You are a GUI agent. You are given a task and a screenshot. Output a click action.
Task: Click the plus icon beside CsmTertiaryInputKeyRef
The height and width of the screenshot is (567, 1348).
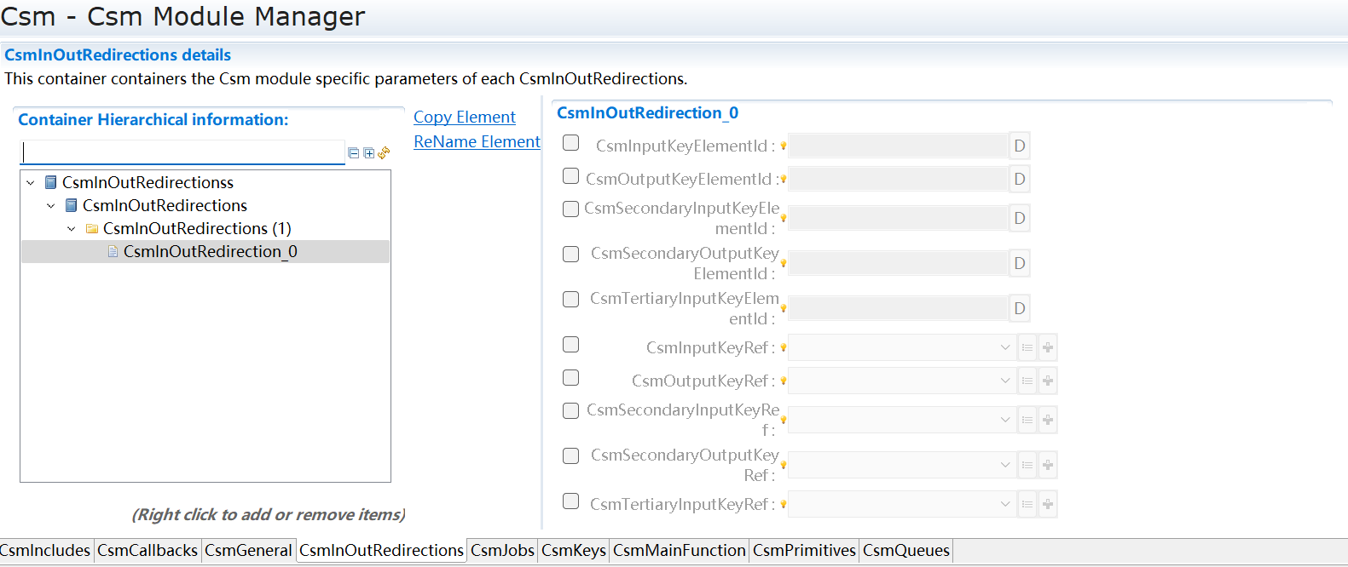[x=1047, y=504]
